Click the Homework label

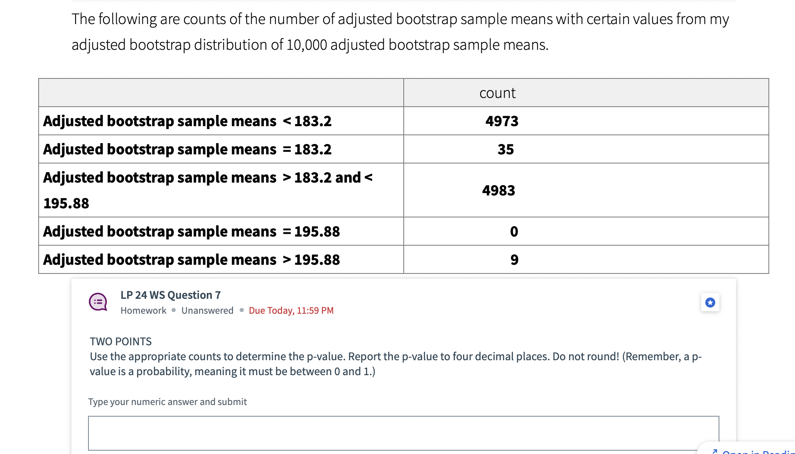(x=143, y=310)
